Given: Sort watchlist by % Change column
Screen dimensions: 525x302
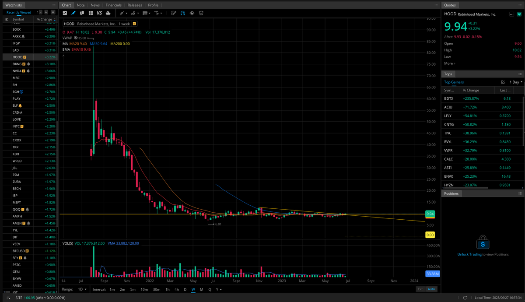Looking at the screenshot, I should coord(46,19).
